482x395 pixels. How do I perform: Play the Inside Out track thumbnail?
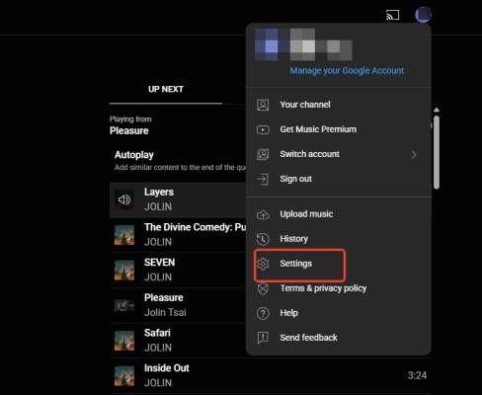tap(124, 375)
